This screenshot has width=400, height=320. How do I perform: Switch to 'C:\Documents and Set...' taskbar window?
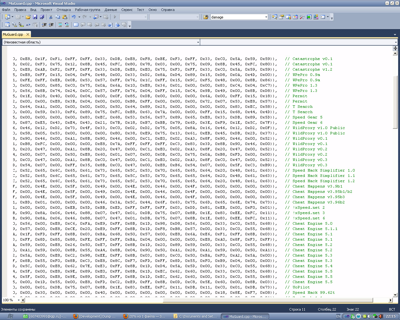pos(195,316)
